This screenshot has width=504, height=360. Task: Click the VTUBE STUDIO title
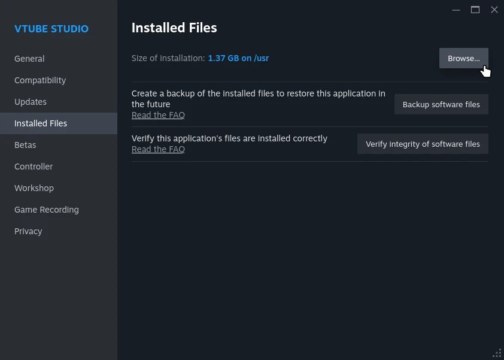pos(51,29)
